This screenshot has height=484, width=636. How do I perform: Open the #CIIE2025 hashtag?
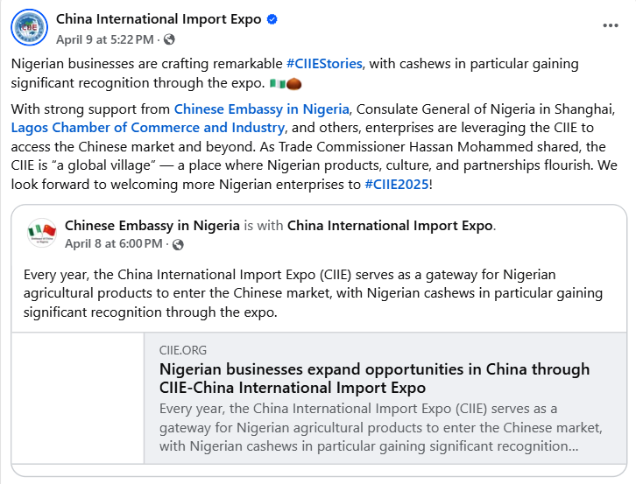397,185
